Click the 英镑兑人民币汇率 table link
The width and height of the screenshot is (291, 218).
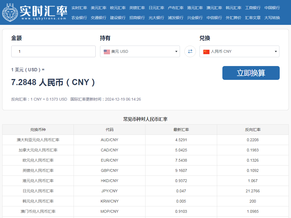(38, 170)
